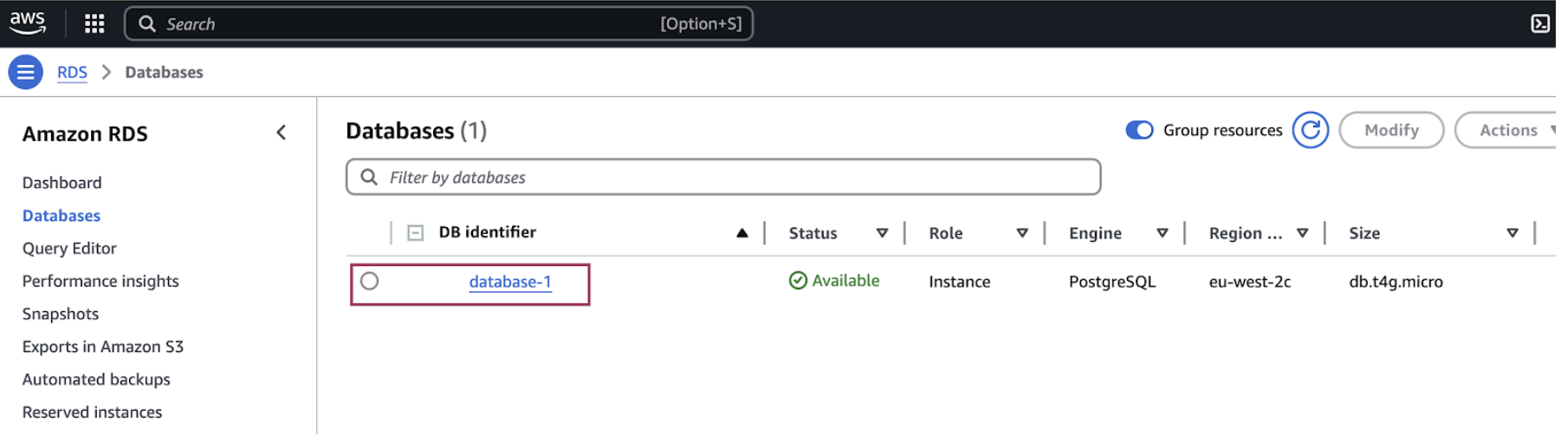
Task: Open the Size column sort arrow
Action: [x=1512, y=233]
